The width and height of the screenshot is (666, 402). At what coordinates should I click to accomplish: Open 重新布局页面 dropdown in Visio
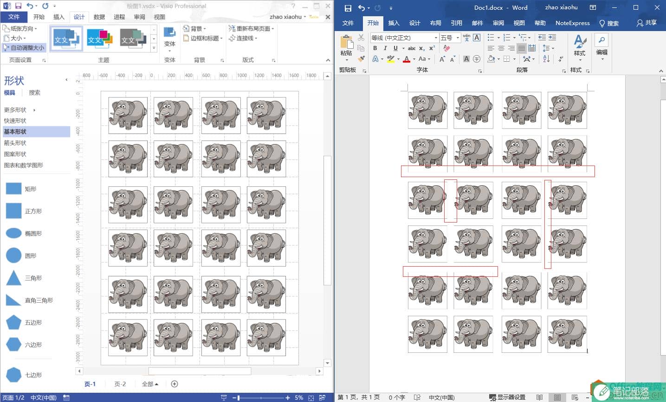tap(252, 28)
